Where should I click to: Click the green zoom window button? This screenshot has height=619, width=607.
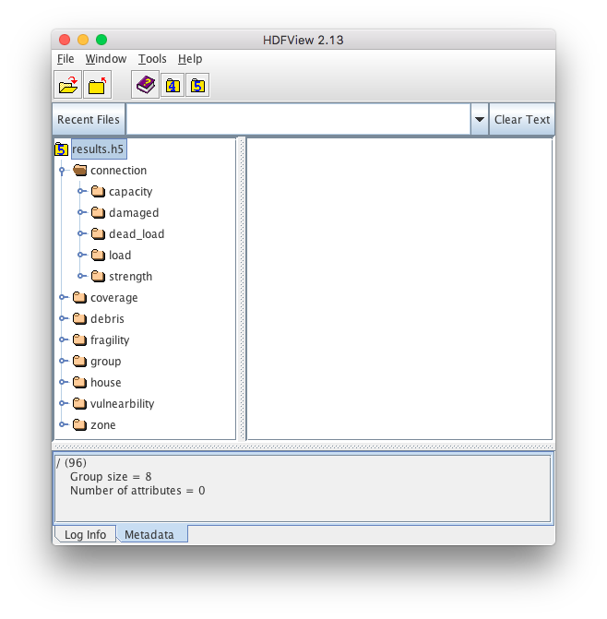click(101, 40)
